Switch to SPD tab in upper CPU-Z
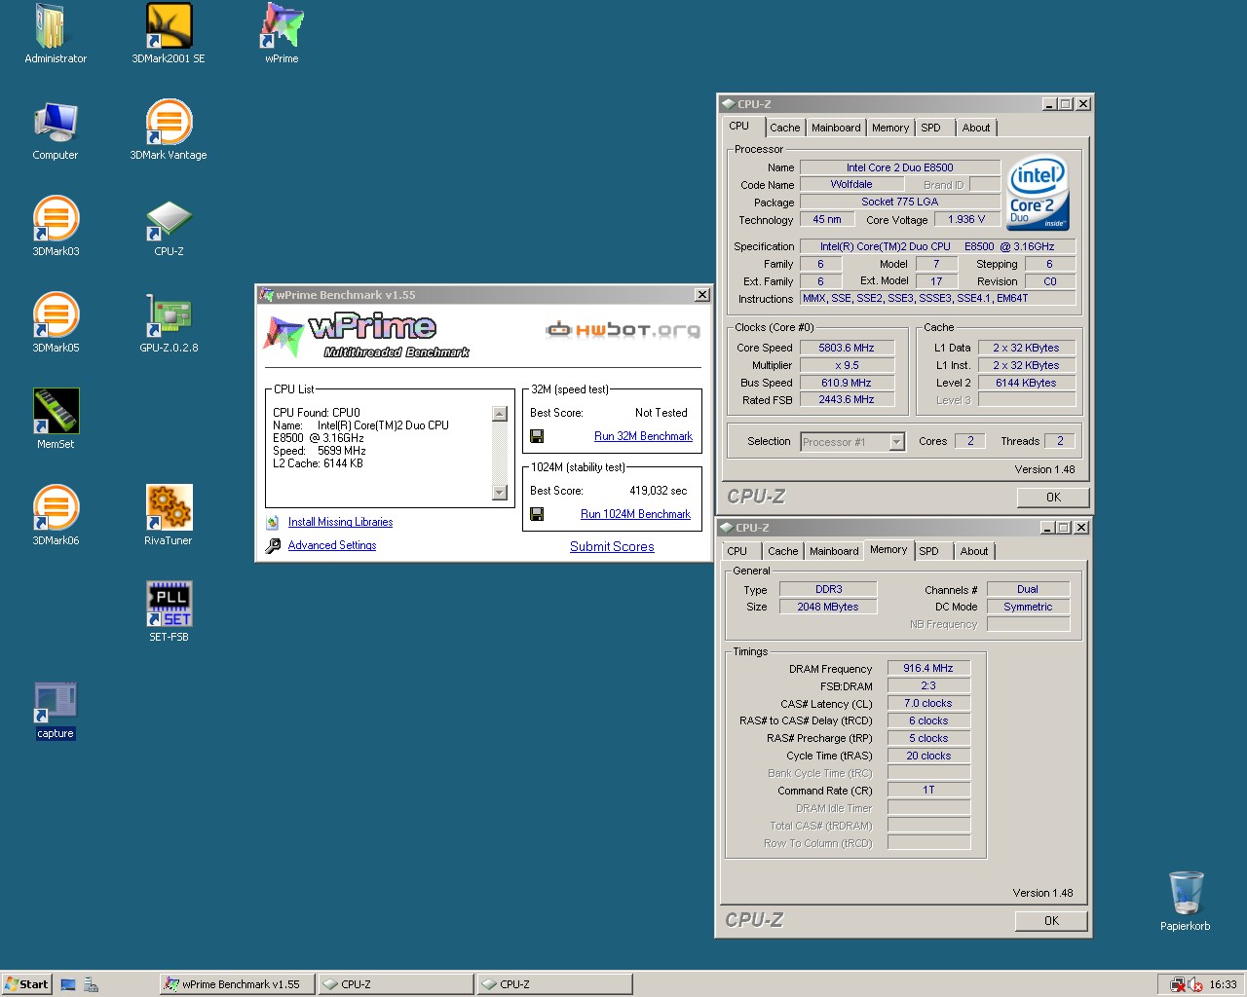The image size is (1247, 997). (x=931, y=128)
